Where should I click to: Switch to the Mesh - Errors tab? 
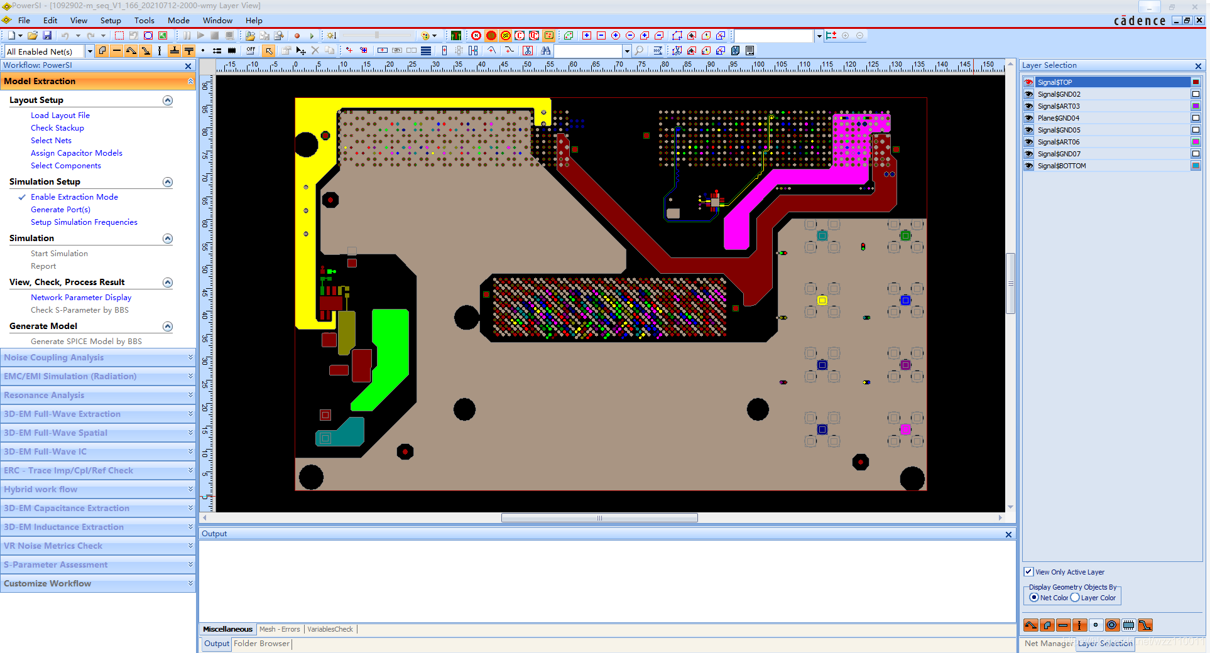[x=280, y=629]
